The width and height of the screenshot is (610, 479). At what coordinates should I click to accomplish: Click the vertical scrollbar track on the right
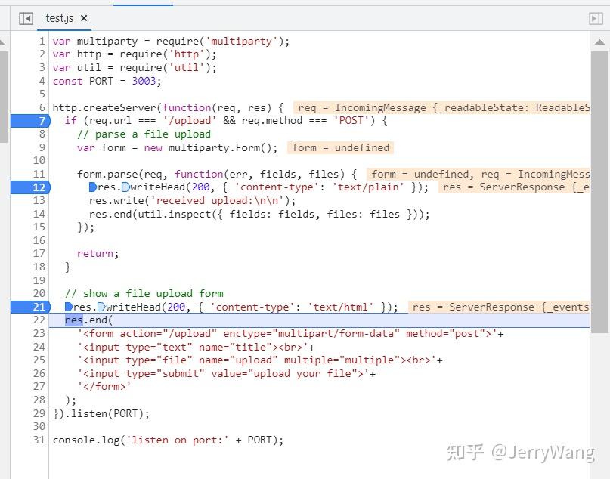coord(603,227)
